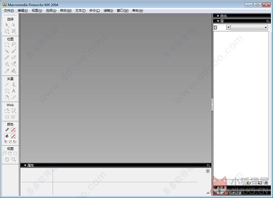Select the Magic Wand tool
The height and width of the screenshot is (198, 273).
(x=7, y=51)
